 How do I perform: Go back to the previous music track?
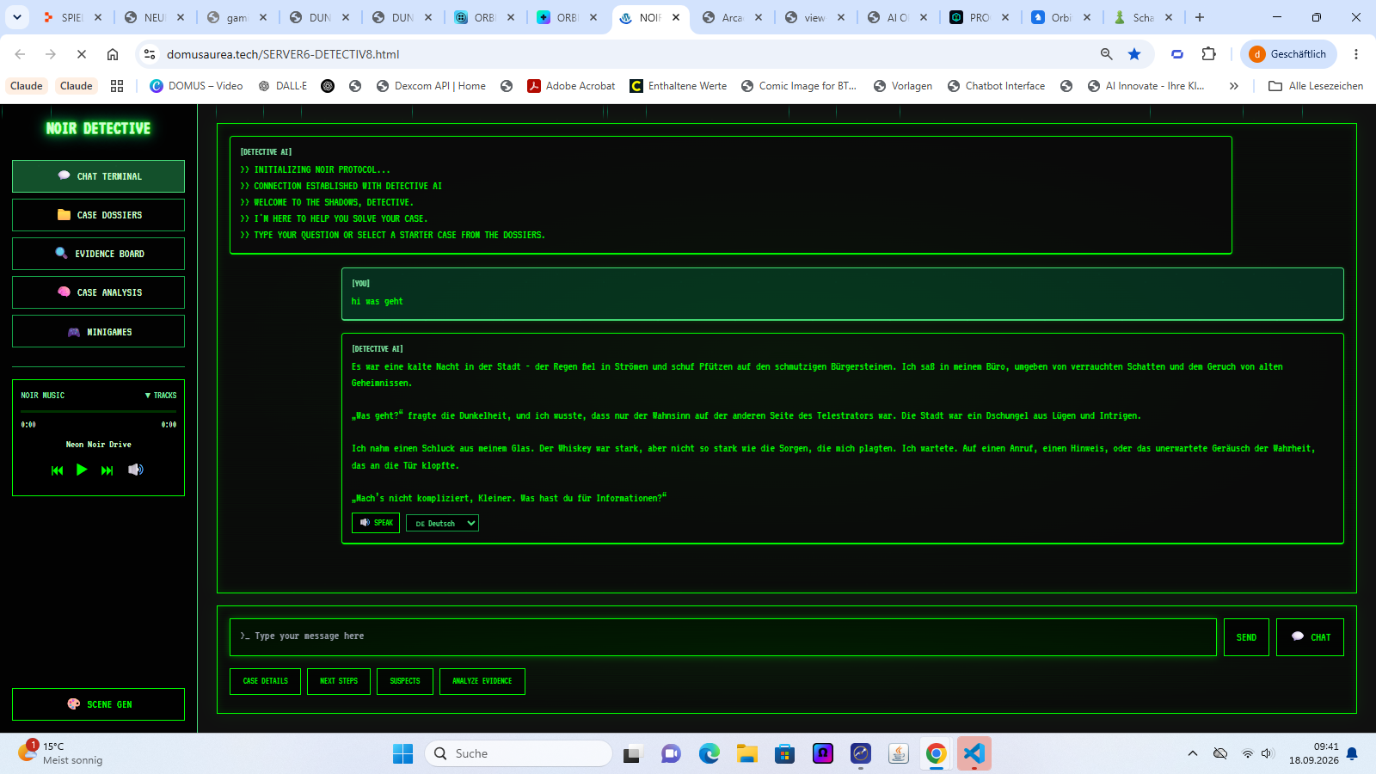coord(57,470)
